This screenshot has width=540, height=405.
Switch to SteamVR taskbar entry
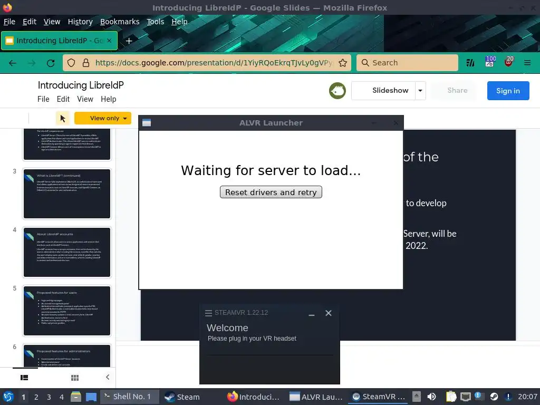pos(378,397)
